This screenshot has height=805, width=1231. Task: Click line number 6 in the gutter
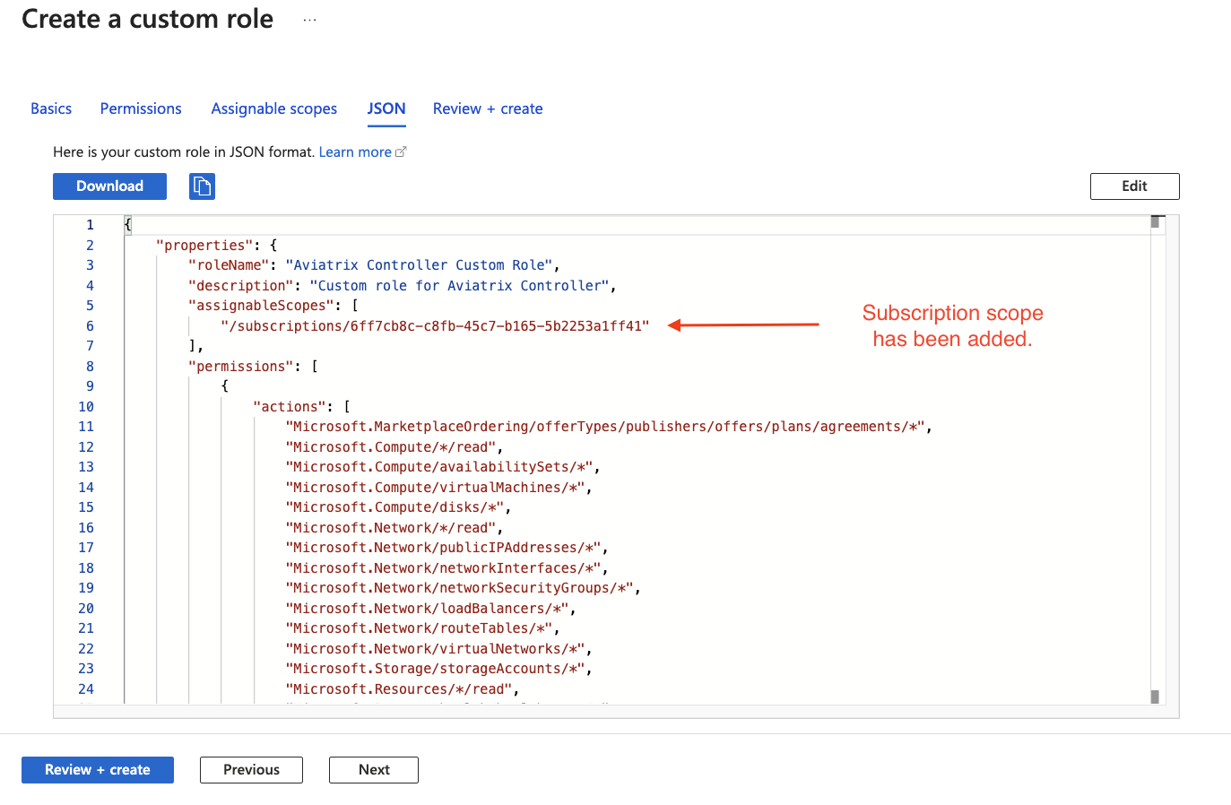point(90,326)
